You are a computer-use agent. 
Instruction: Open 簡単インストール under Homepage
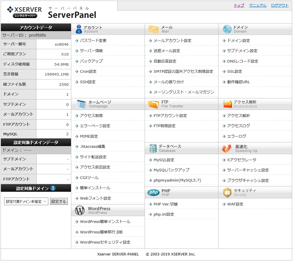(x=95, y=188)
